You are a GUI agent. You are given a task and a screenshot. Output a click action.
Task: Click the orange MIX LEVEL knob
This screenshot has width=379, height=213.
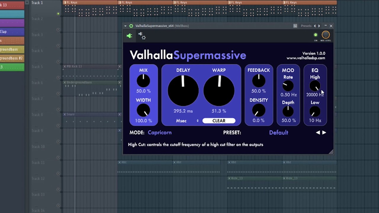[325, 35]
